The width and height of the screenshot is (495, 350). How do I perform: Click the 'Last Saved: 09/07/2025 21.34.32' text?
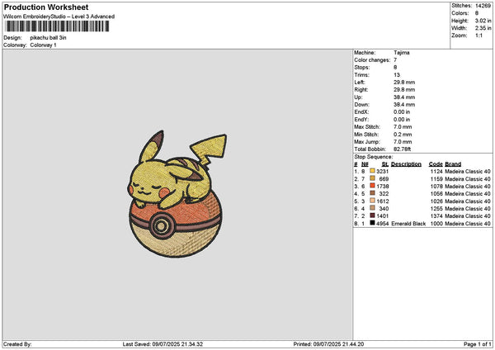pyautogui.click(x=163, y=344)
